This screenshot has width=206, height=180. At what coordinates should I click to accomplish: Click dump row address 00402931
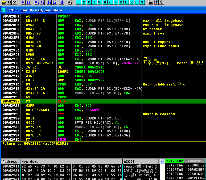pyautogui.click(x=11, y=175)
